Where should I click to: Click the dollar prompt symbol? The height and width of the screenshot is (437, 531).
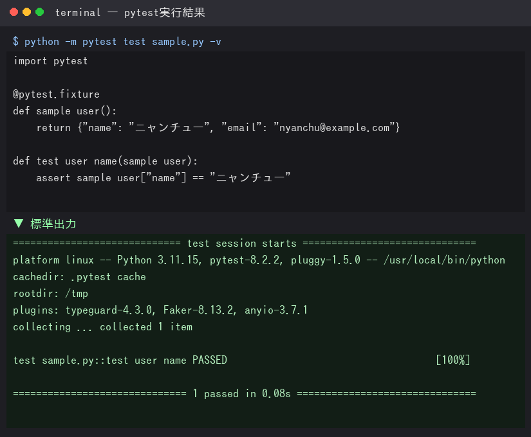pyautogui.click(x=15, y=41)
